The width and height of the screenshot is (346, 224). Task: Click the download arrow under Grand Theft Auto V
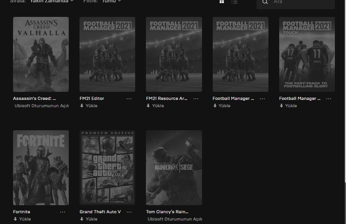click(x=82, y=219)
